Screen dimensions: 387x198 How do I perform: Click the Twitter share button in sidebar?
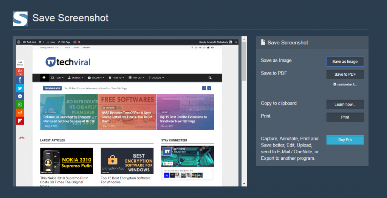pyautogui.click(x=20, y=88)
